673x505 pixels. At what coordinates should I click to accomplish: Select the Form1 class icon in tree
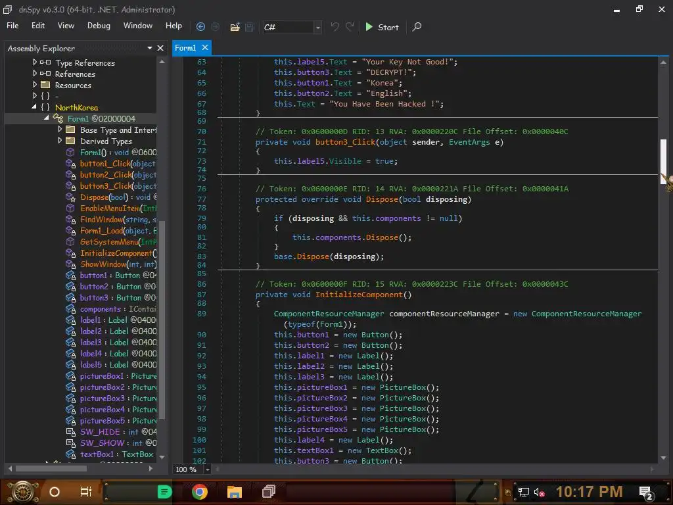tap(59, 119)
